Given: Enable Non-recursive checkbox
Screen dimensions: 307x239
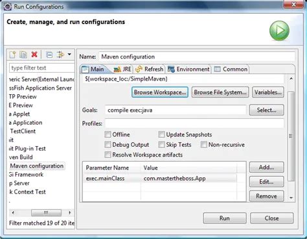Looking at the screenshot, I should tap(204, 144).
